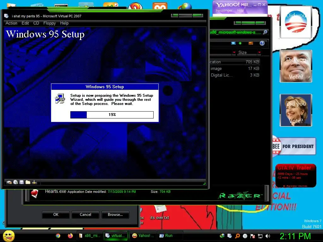Click the 19% setup progress bar
This screenshot has height=242, width=323.
[x=112, y=115]
